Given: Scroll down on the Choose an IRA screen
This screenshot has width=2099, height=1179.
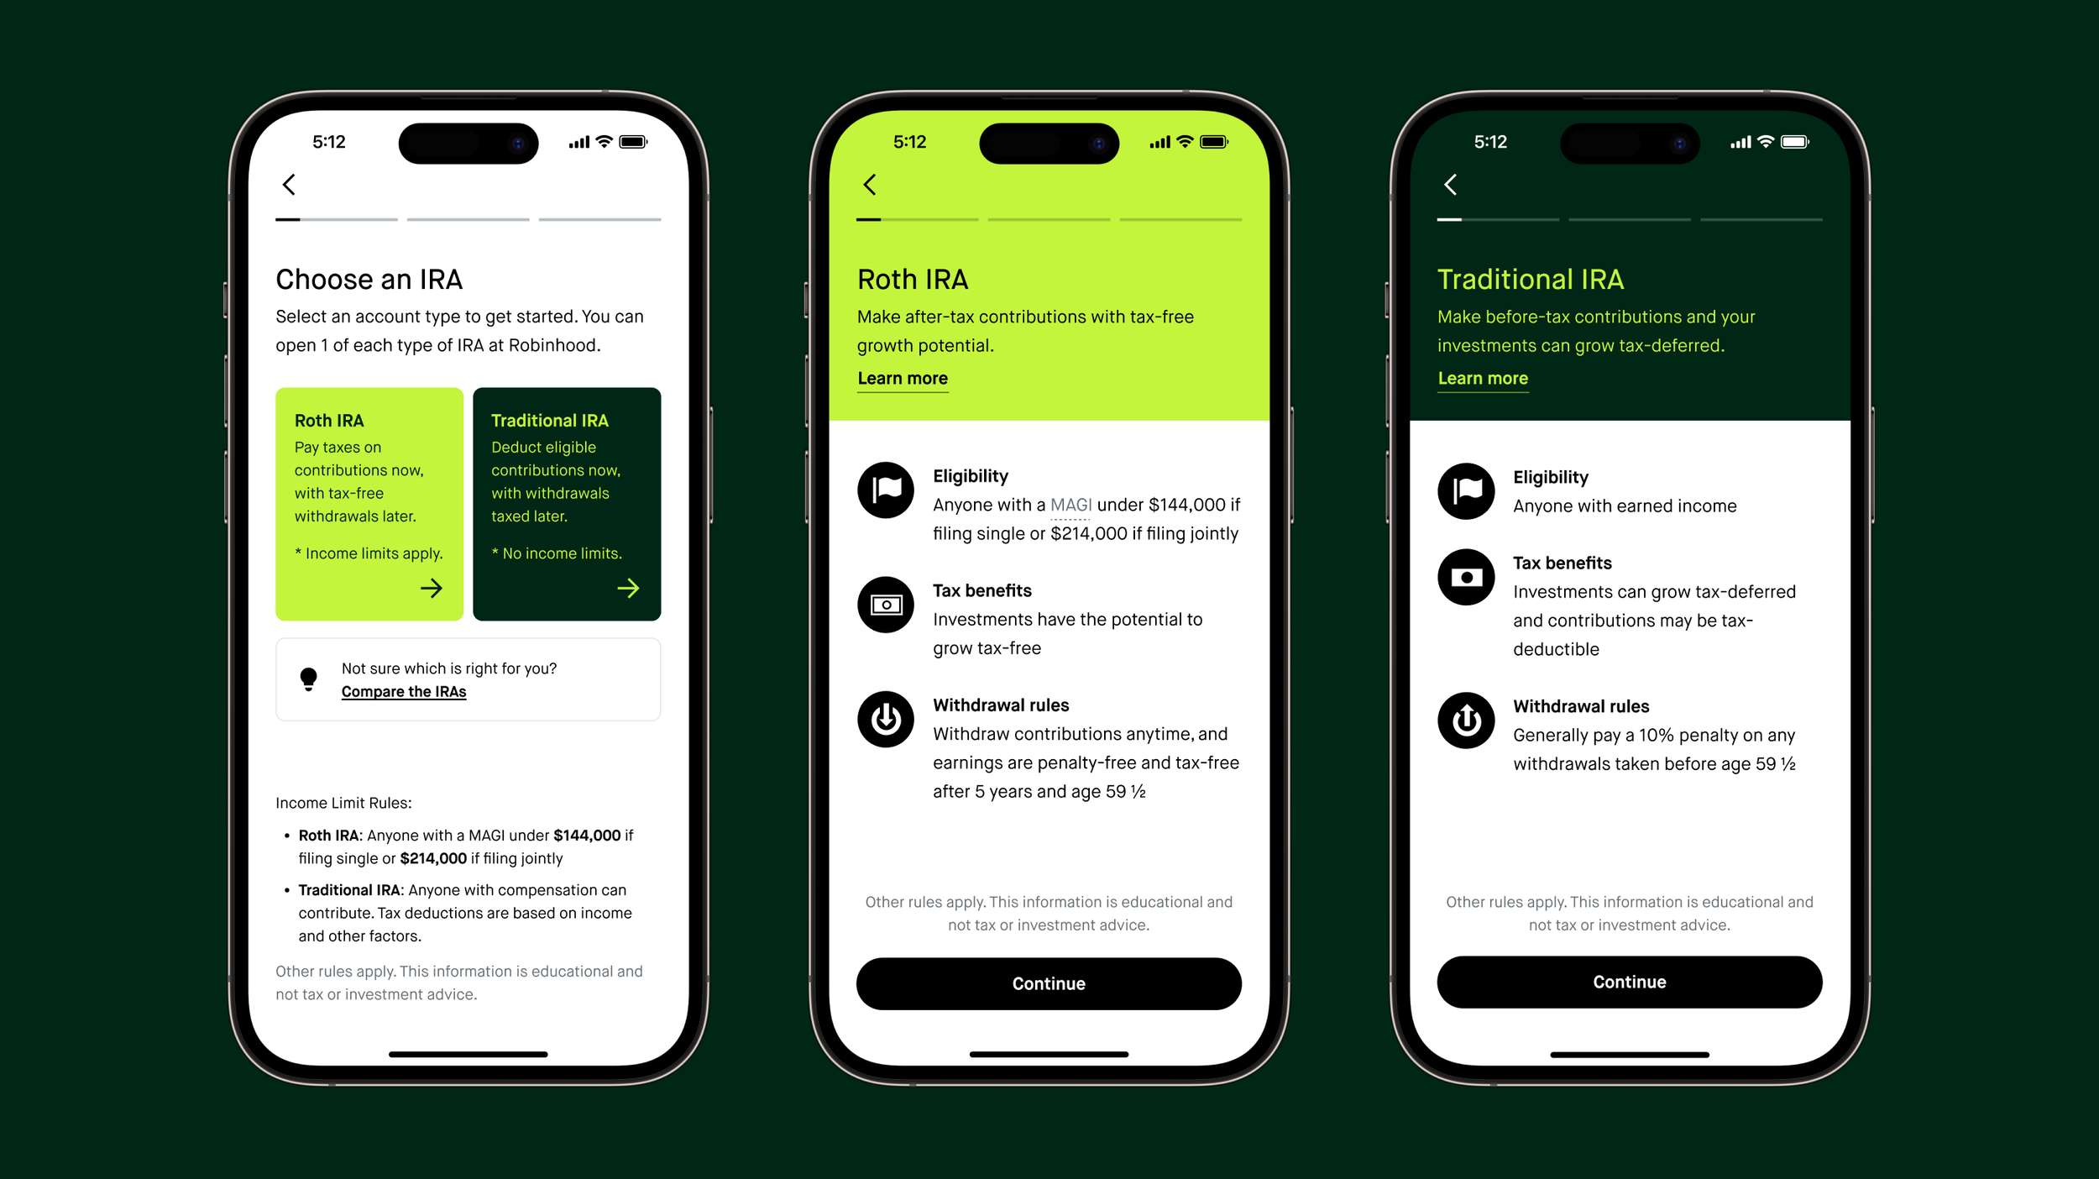Looking at the screenshot, I should (468, 865).
